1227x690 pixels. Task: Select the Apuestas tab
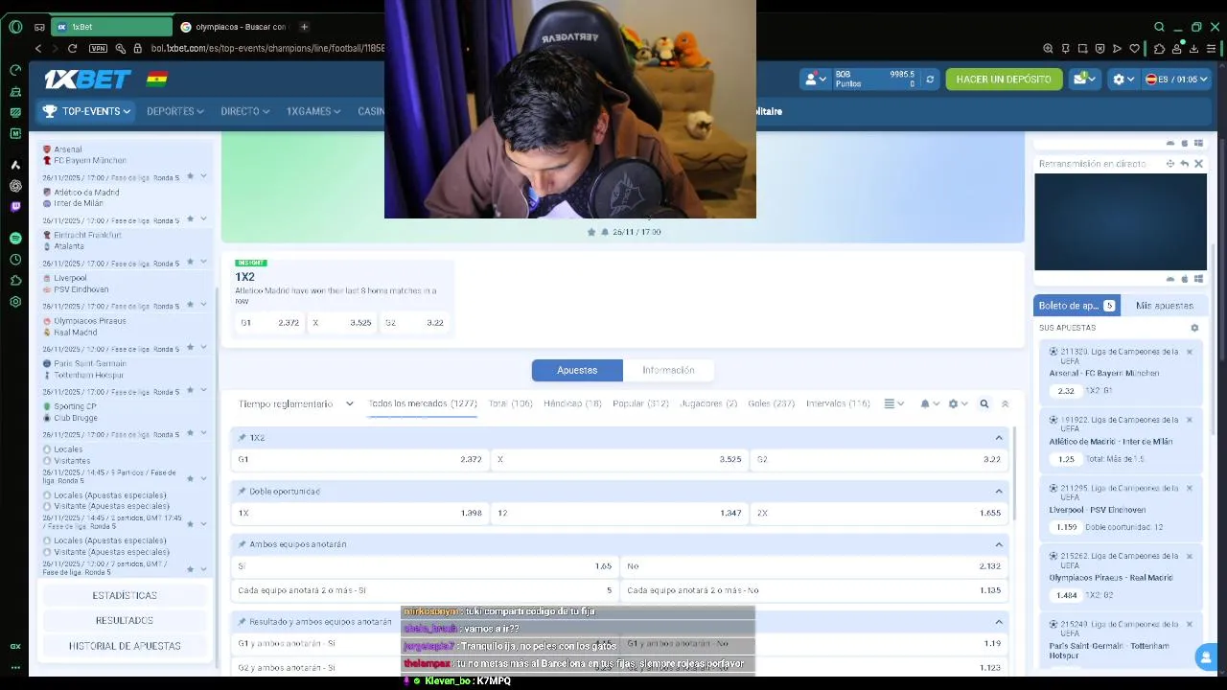[x=577, y=370]
